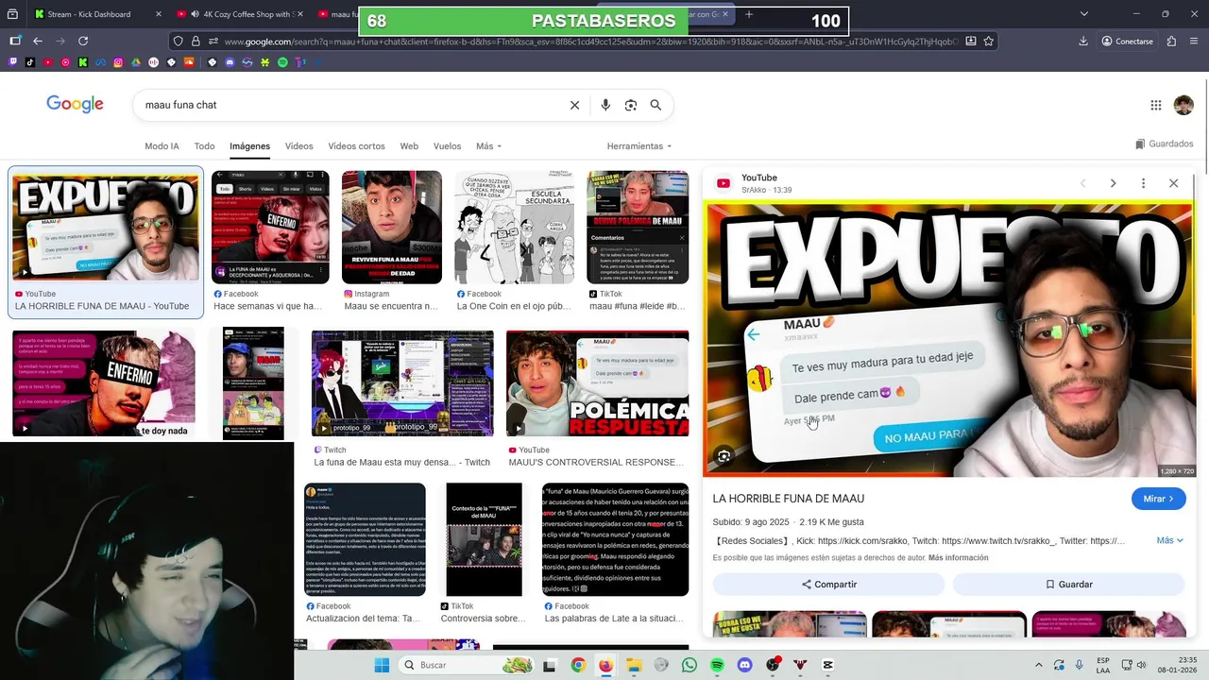
Task: Switch to the Modo IA tab
Action: pos(162,146)
